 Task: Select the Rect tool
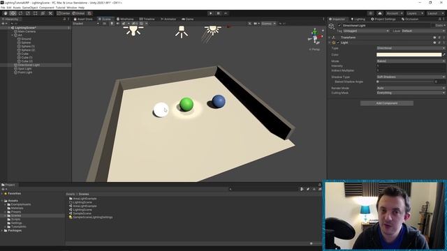click(x=36, y=13)
